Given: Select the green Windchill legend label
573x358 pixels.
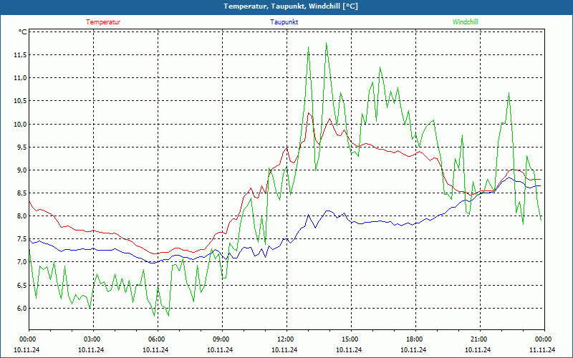Looking at the screenshot, I should [x=465, y=22].
